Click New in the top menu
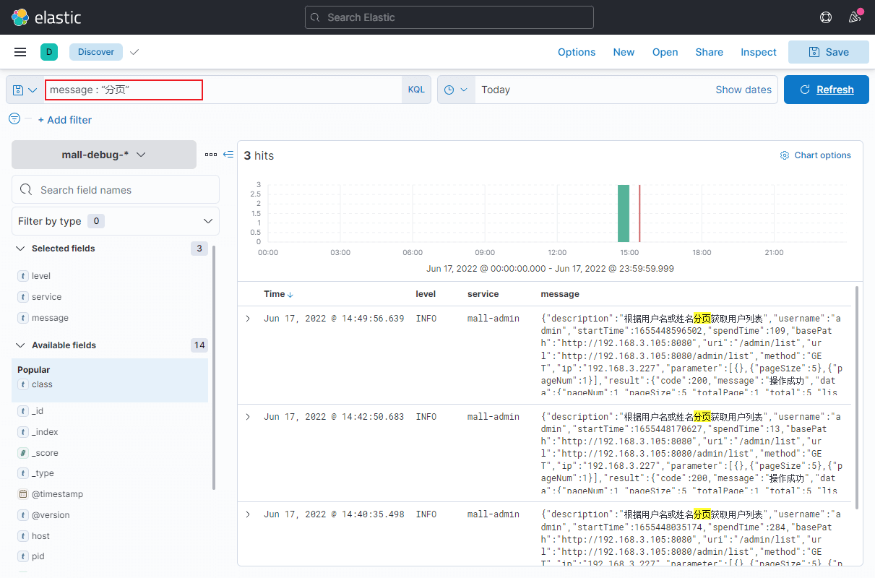The width and height of the screenshot is (875, 578). click(x=624, y=52)
